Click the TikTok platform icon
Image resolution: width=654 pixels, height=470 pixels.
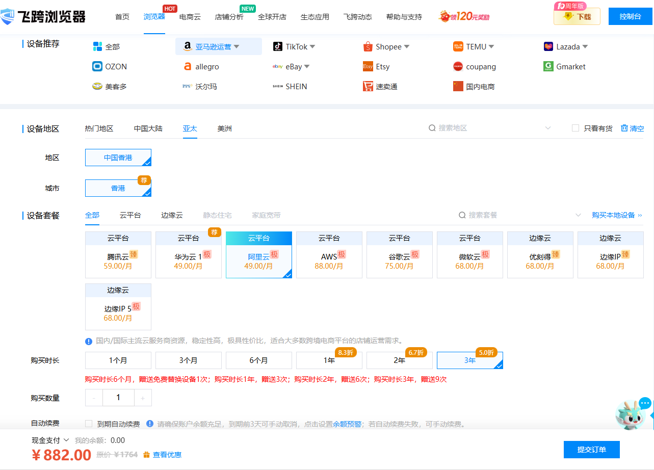[x=277, y=47]
